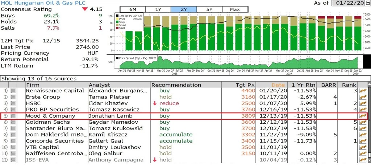Click target price 4400 for Renaissance Capital
Screen dimensions: 371x165
point(248,91)
